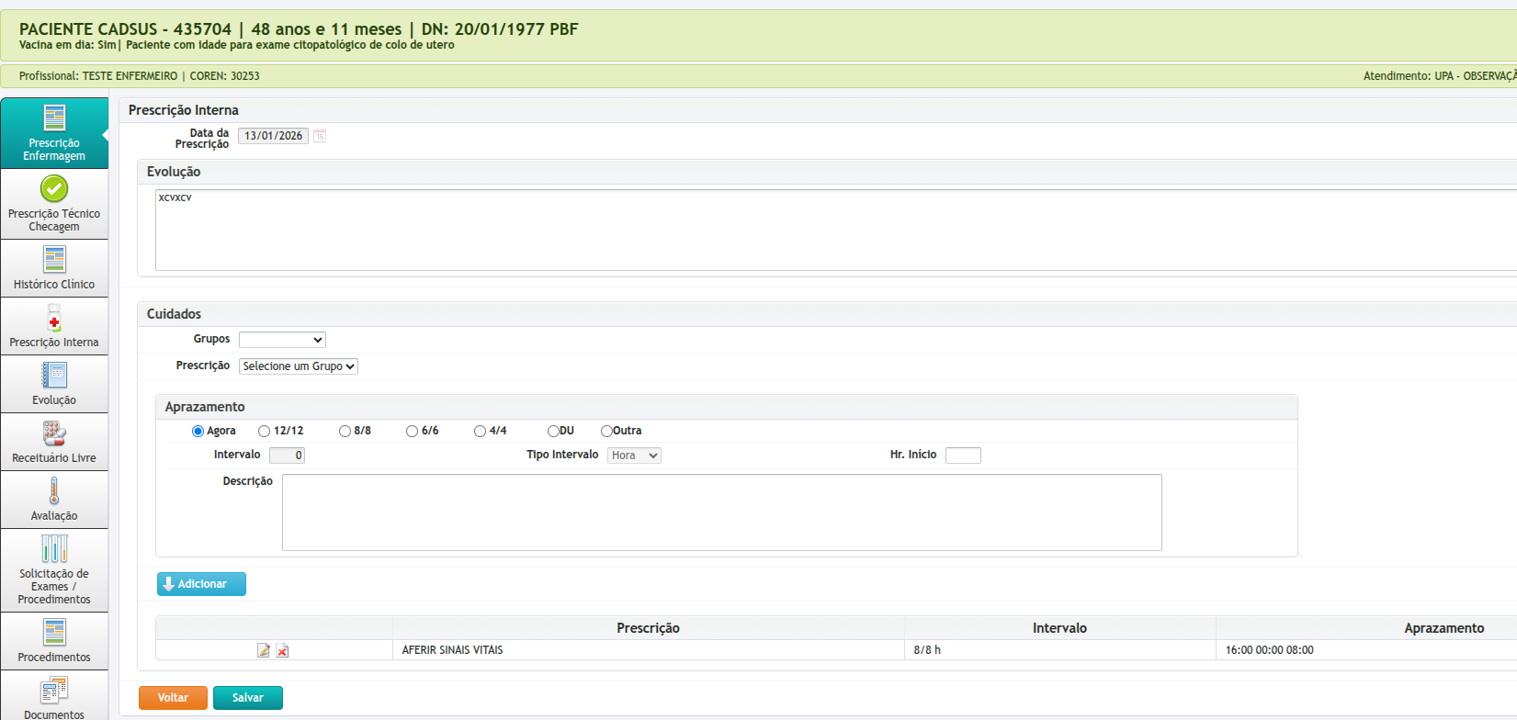Open the Tipo Intervalo Hora dropdown
The width and height of the screenshot is (1517, 720).
point(634,456)
